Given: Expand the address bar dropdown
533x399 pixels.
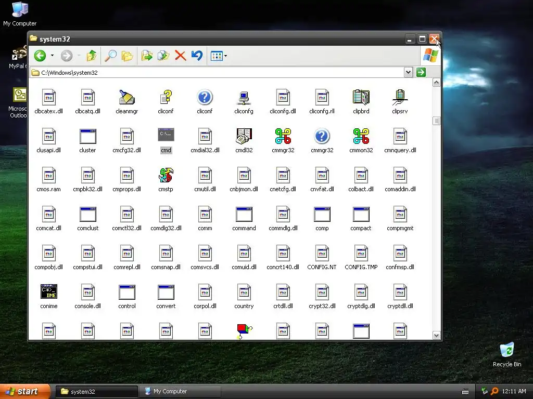Looking at the screenshot, I should pyautogui.click(x=408, y=72).
